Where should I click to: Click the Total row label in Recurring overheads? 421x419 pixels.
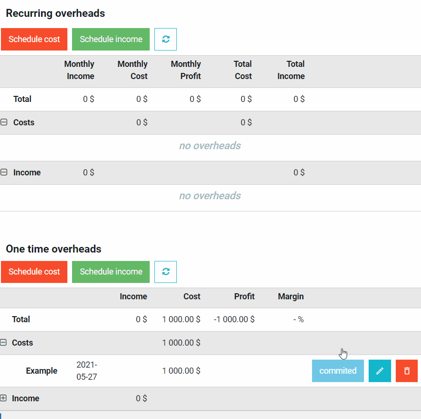point(22,99)
